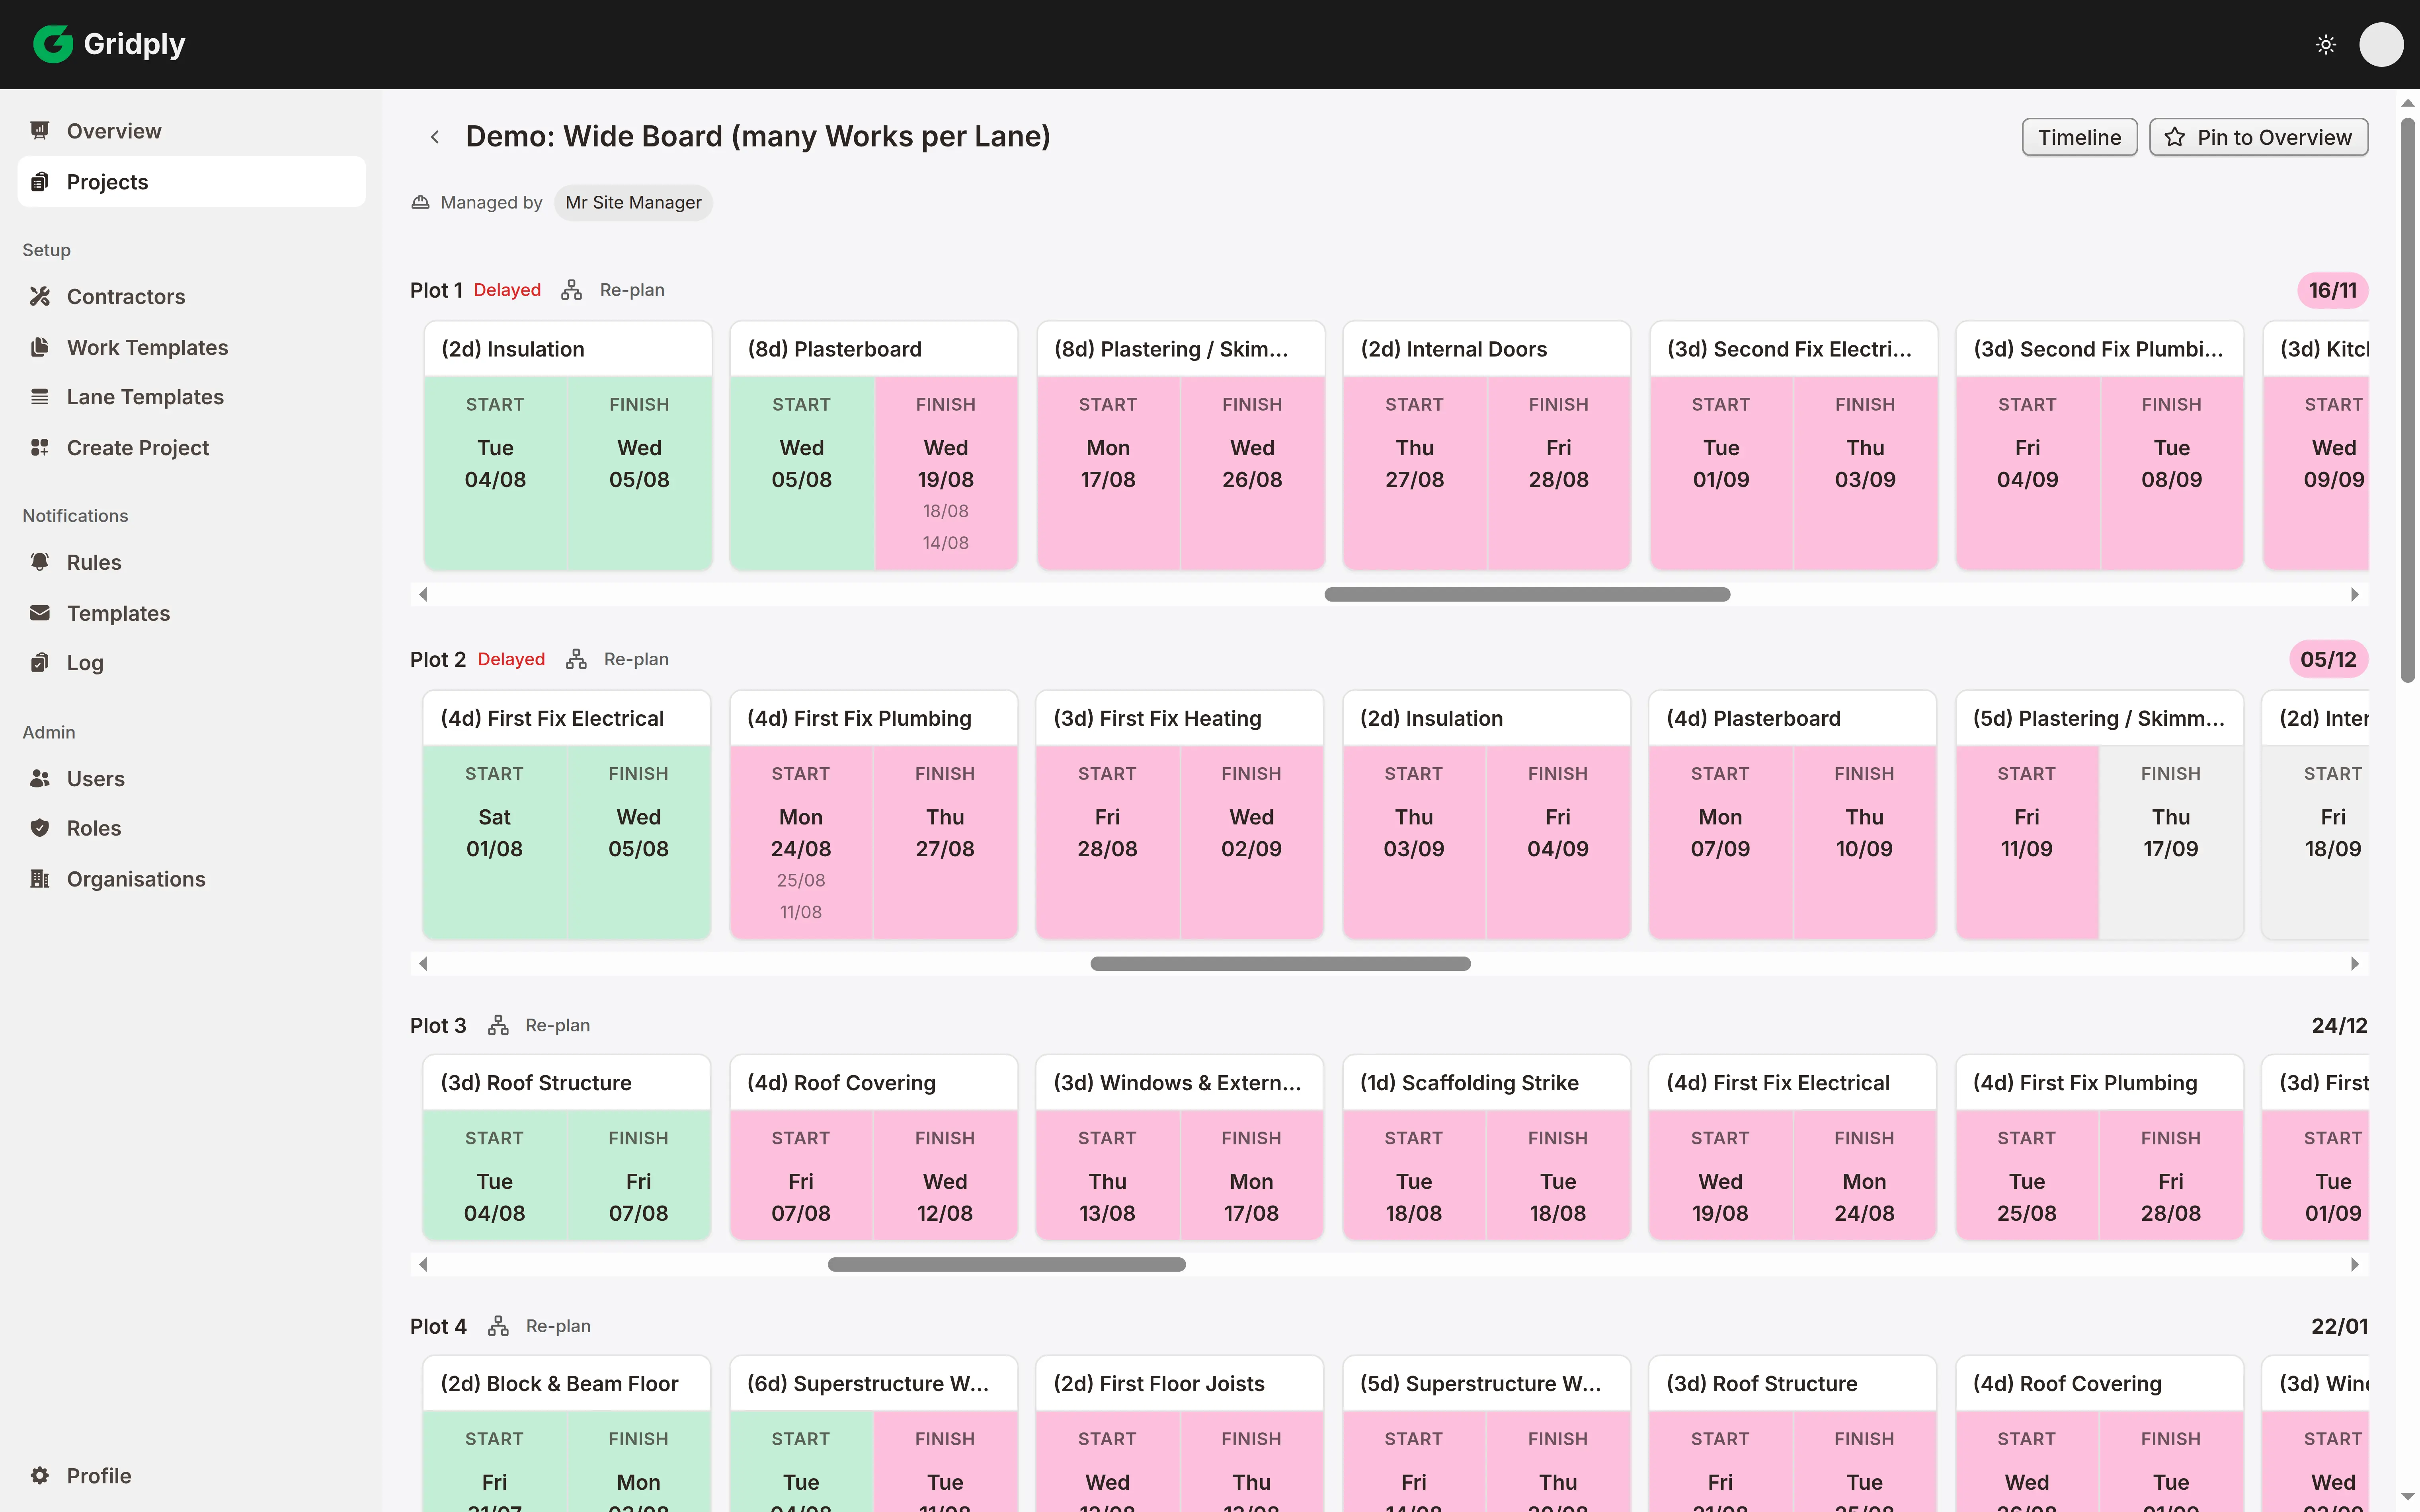
Task: Open Create Project page
Action: (191, 448)
